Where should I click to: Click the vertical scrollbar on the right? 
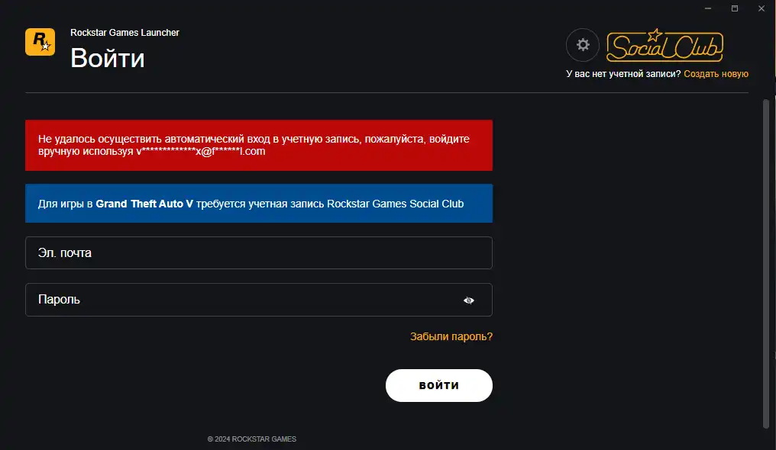766,263
